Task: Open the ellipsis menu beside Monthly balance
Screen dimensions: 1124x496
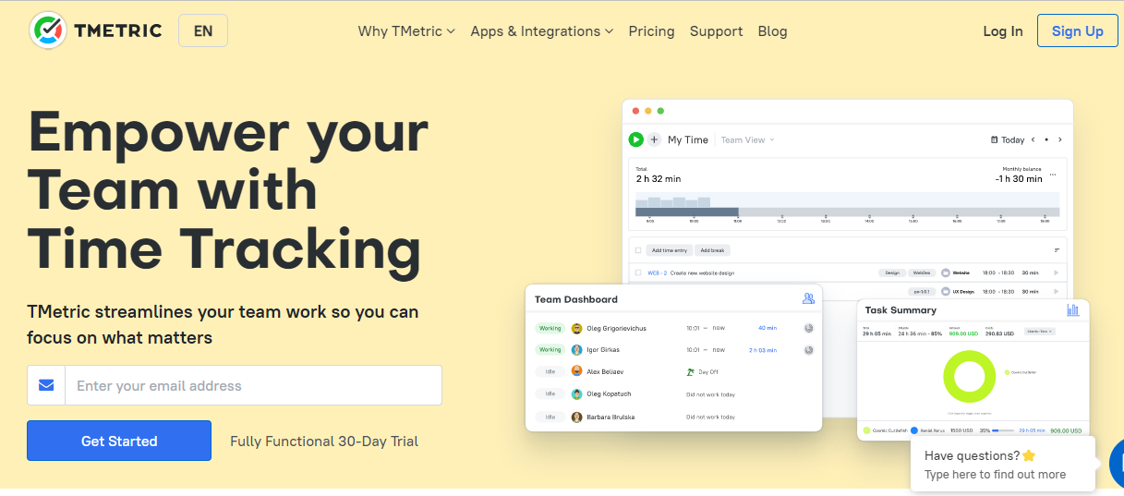Action: pyautogui.click(x=1053, y=175)
